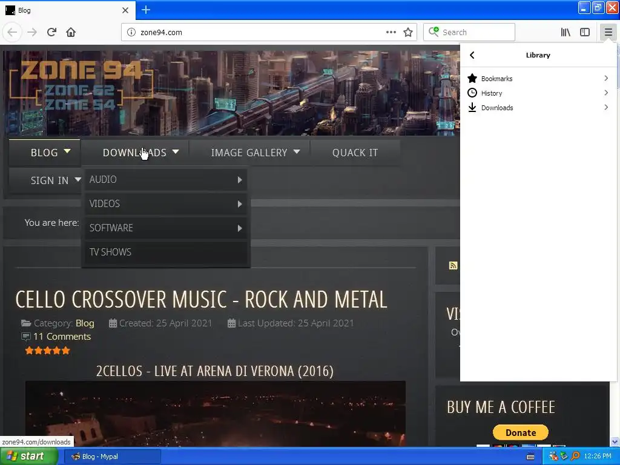Expand the AUDIO submenu
Image resolution: width=620 pixels, height=465 pixels.
point(166,180)
